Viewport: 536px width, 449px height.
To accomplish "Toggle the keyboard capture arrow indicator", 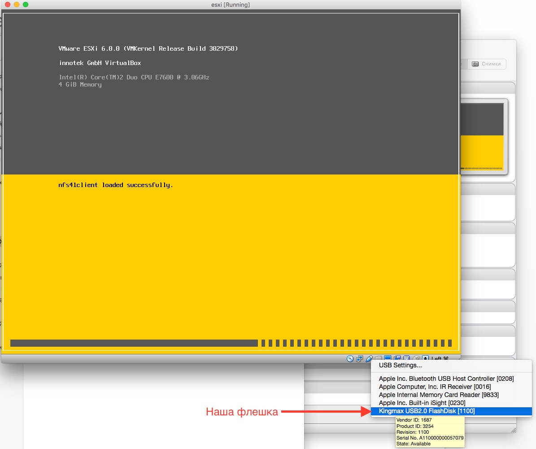I will pyautogui.click(x=425, y=357).
